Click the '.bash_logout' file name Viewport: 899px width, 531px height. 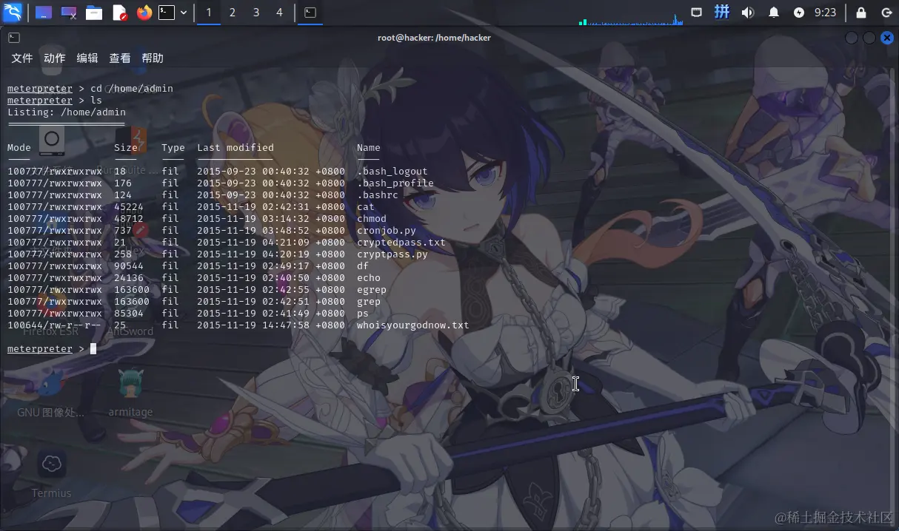coord(392,172)
